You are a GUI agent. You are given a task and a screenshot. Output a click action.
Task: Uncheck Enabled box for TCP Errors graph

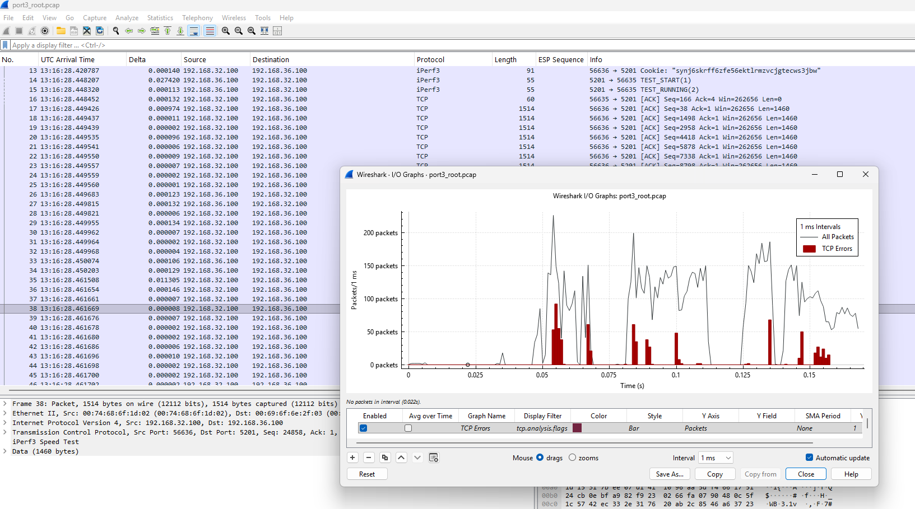coord(364,428)
